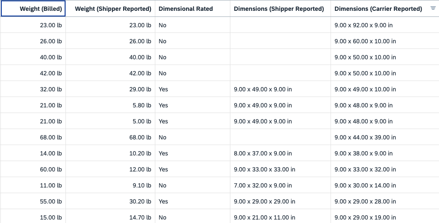
Task: Click the 68.00 lb billed weight cell
Action: tap(33, 137)
